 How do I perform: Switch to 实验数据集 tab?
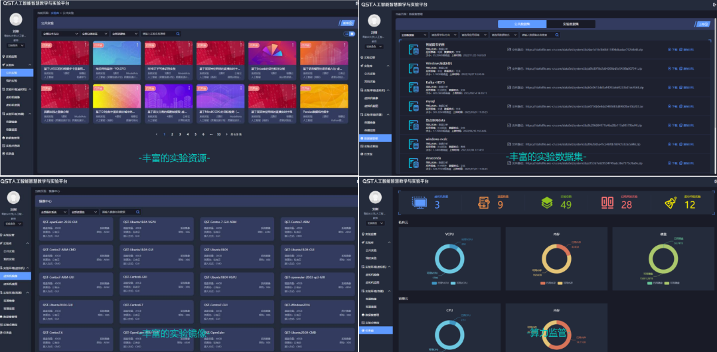coord(571,24)
